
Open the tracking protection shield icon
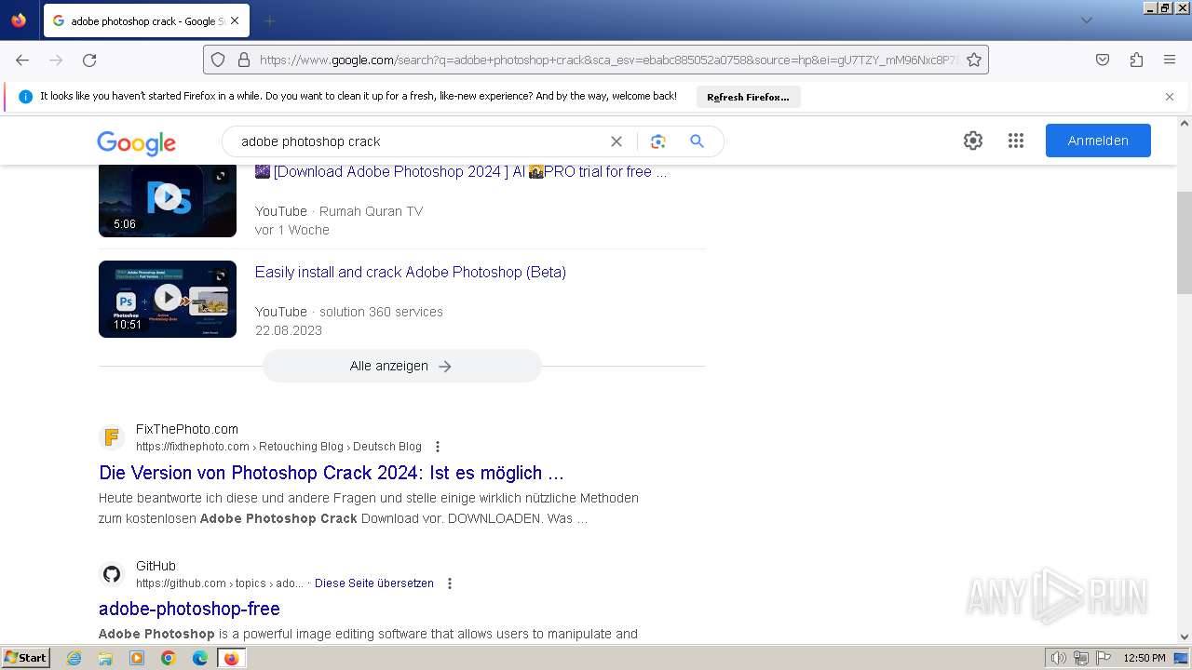[218, 60]
